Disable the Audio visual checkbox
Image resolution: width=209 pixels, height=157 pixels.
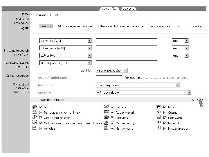pos(112,113)
